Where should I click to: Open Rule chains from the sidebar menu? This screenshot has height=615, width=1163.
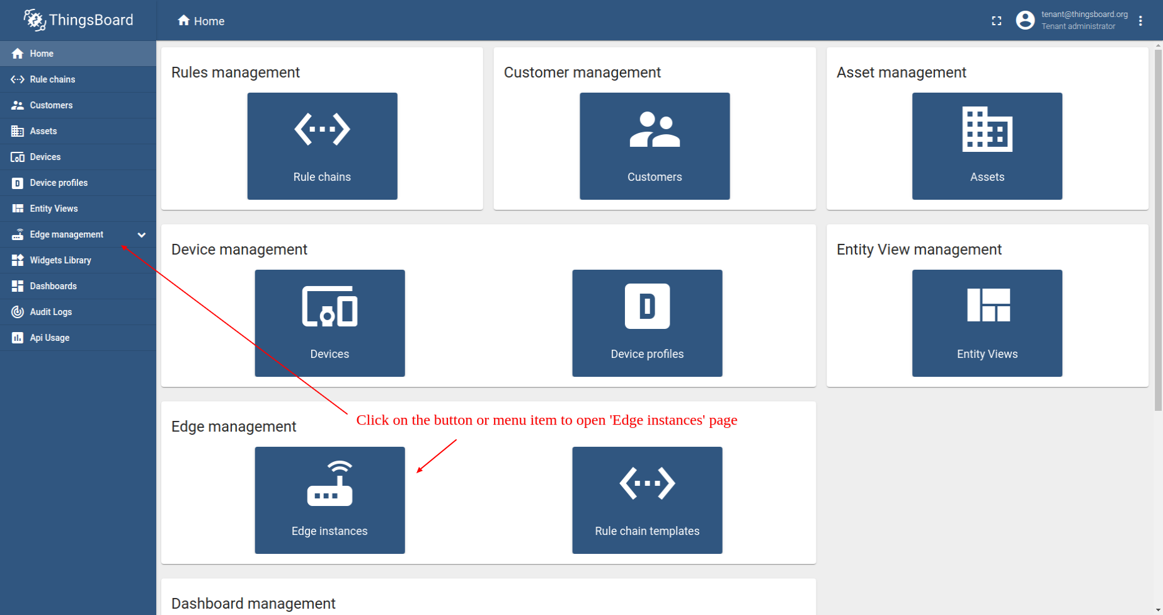(x=78, y=79)
